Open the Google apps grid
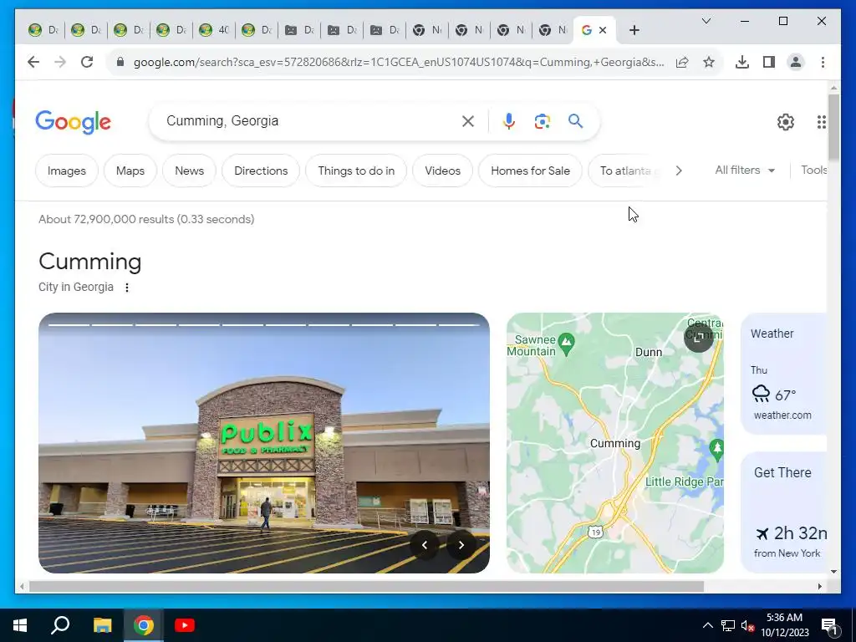This screenshot has height=642, width=856. (x=821, y=122)
